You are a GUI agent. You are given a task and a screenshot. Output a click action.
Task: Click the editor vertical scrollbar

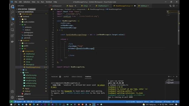(x=179, y=28)
